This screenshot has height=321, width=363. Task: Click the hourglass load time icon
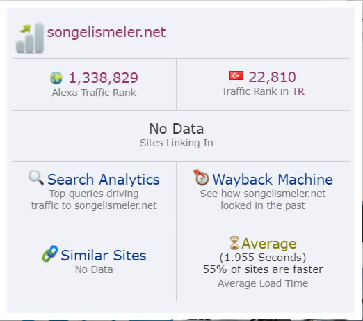234,243
